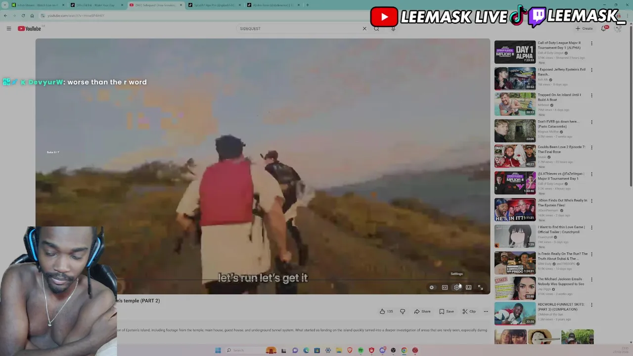Go to the browser home page
The width and height of the screenshot is (633, 356).
(32, 15)
